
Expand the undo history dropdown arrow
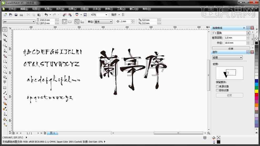tap(50, 15)
